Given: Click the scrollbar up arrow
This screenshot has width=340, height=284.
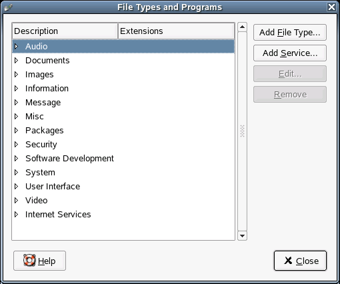Looking at the screenshot, I should click(242, 27).
